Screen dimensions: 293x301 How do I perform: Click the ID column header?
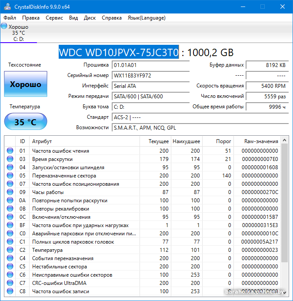coord(22,141)
